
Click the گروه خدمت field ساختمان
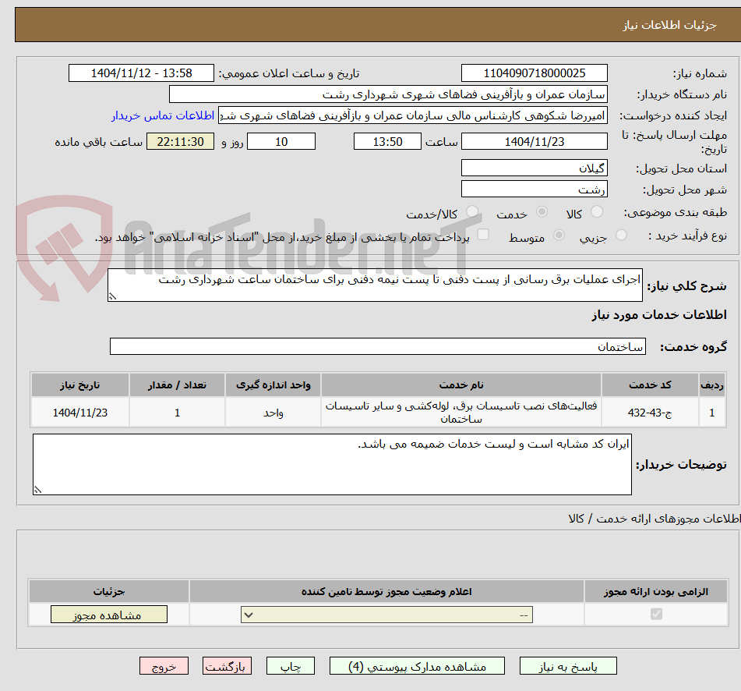(378, 346)
